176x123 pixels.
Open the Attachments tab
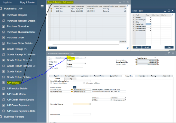click(166, 76)
